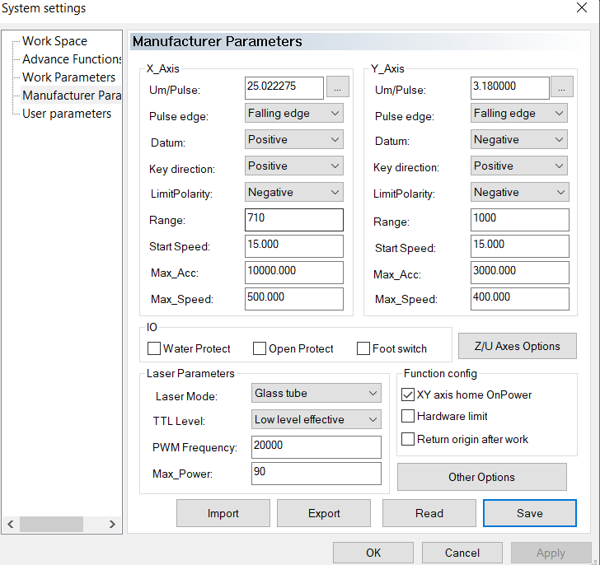Click the X_Axis Um/Pulse ellipsis button
Viewport: 600px width, 565px height.
pyautogui.click(x=338, y=87)
